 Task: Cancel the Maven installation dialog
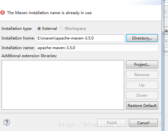tap(143, 123)
